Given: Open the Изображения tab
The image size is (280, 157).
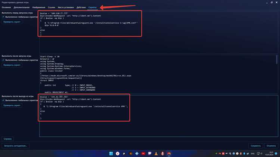Looking at the screenshot, I should [x=39, y=7].
